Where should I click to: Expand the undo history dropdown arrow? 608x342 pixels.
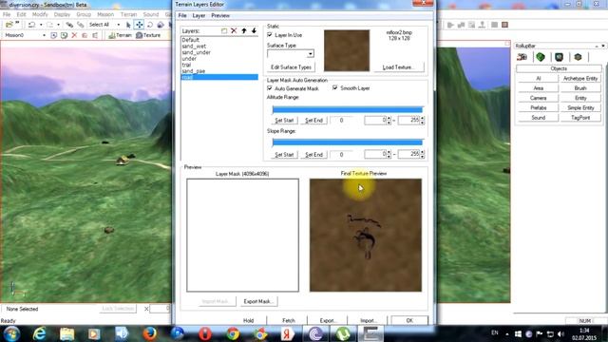[40, 25]
